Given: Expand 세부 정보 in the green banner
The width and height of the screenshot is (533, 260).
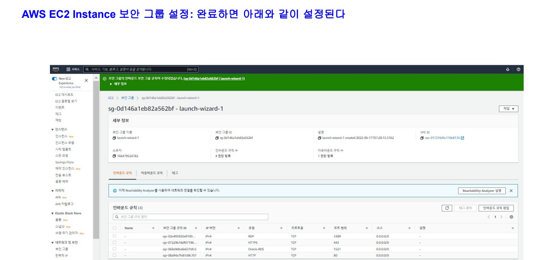Looking at the screenshot, I should [x=119, y=84].
